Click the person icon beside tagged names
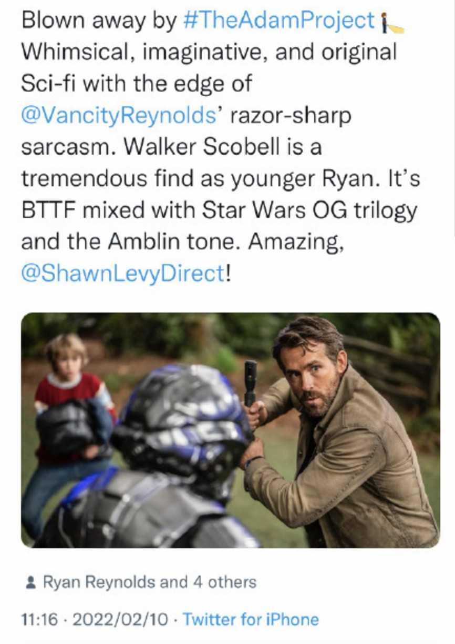This screenshot has width=455, height=644. pos(31,583)
